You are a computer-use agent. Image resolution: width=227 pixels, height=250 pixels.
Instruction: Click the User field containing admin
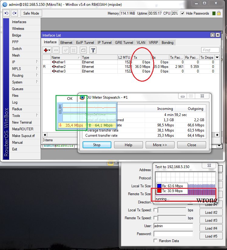pos(173,226)
